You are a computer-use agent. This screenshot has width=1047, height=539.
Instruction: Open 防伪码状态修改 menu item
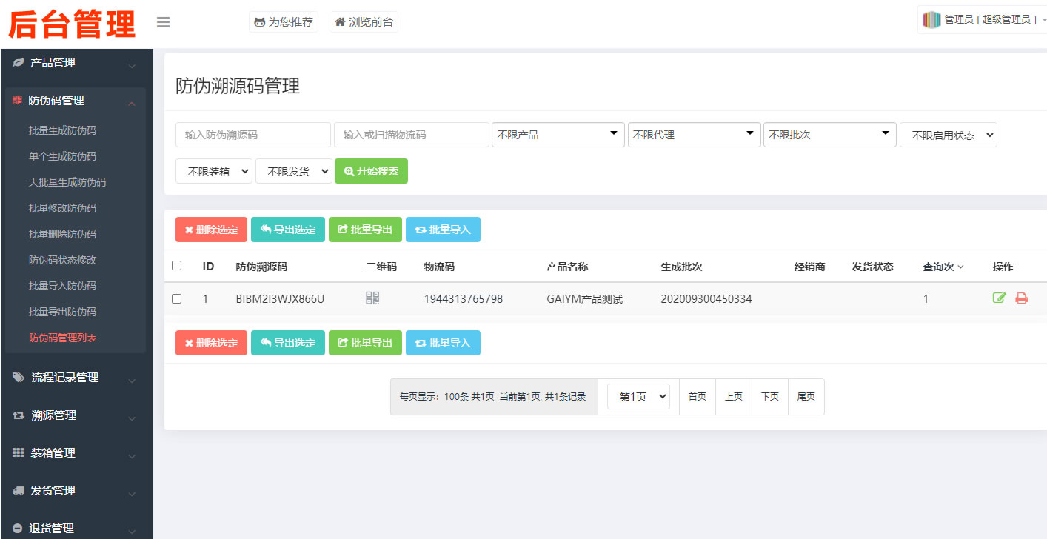(x=63, y=260)
